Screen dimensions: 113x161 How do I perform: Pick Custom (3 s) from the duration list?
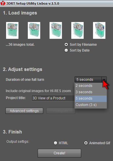click(x=91, y=105)
